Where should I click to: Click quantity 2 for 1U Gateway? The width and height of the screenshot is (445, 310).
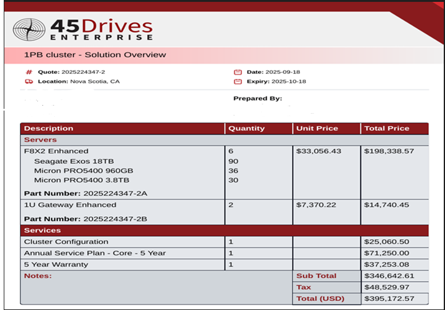231,205
